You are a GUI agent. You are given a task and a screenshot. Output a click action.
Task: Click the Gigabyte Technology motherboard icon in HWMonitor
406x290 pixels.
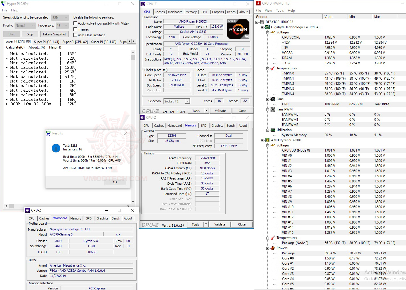tap(267, 27)
